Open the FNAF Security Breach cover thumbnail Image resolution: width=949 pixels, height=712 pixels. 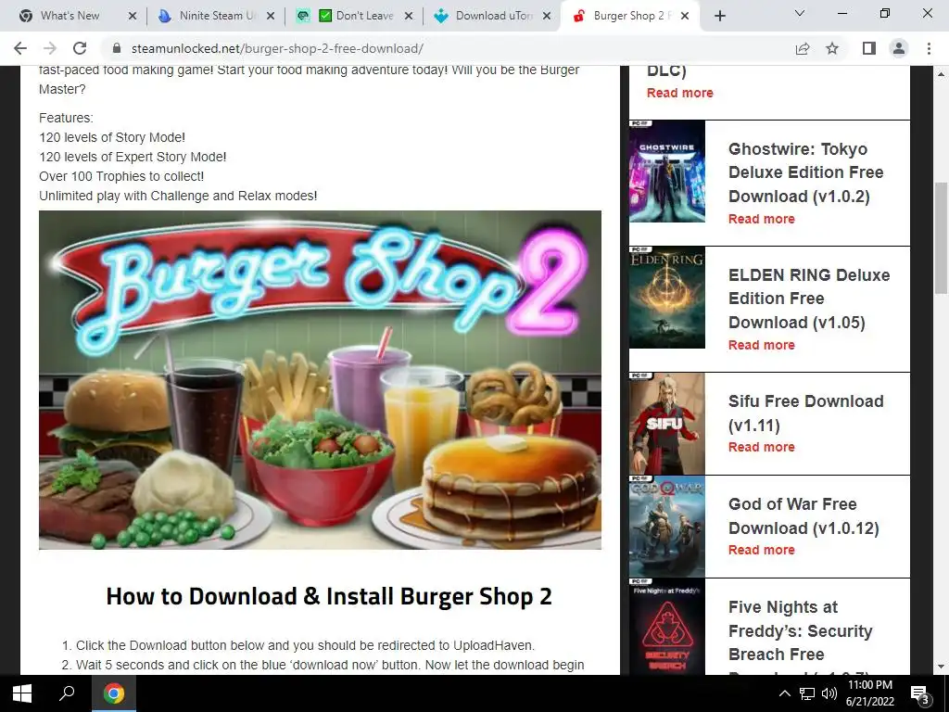pyautogui.click(x=667, y=627)
